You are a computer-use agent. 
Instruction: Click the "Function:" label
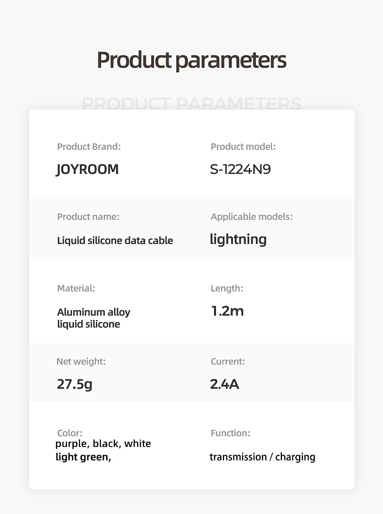coord(230,433)
